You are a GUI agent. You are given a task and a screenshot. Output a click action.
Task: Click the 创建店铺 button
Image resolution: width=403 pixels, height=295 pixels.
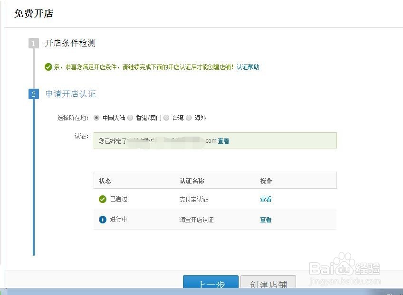click(269, 282)
